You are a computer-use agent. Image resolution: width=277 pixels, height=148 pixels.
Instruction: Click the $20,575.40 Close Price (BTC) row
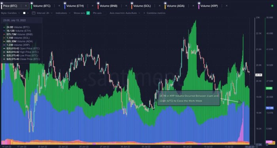(x=22, y=59)
